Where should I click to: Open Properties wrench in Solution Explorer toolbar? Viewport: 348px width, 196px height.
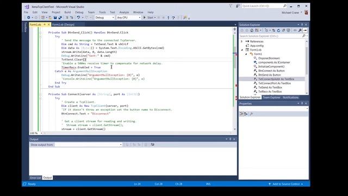pyautogui.click(x=300, y=30)
